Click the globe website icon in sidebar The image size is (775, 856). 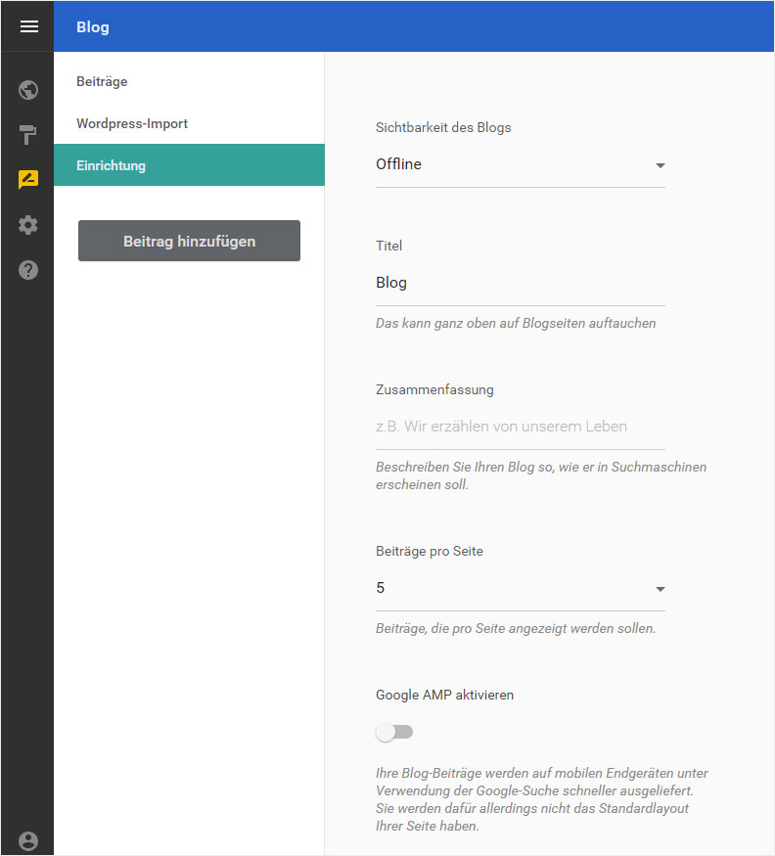[x=27, y=90]
